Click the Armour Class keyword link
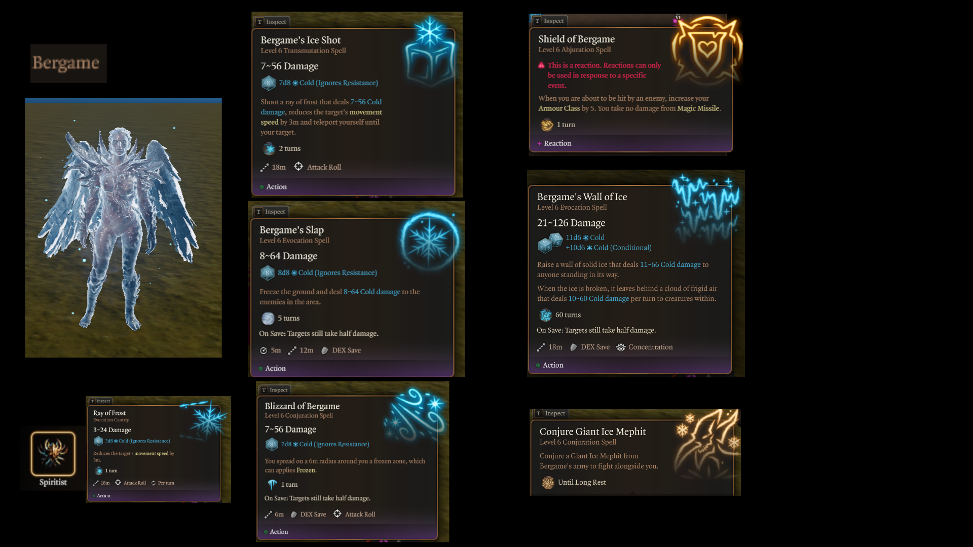 [x=559, y=108]
